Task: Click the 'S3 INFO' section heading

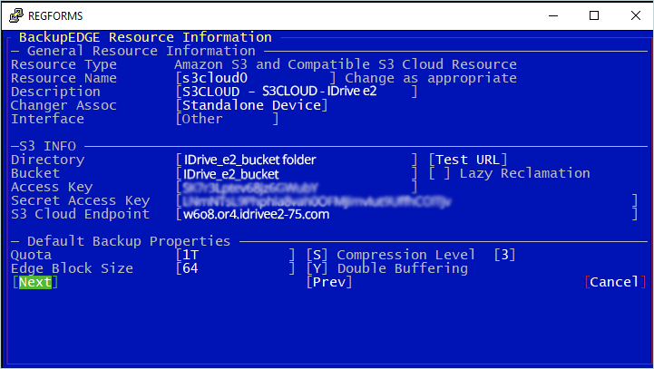Action: pyautogui.click(x=47, y=146)
